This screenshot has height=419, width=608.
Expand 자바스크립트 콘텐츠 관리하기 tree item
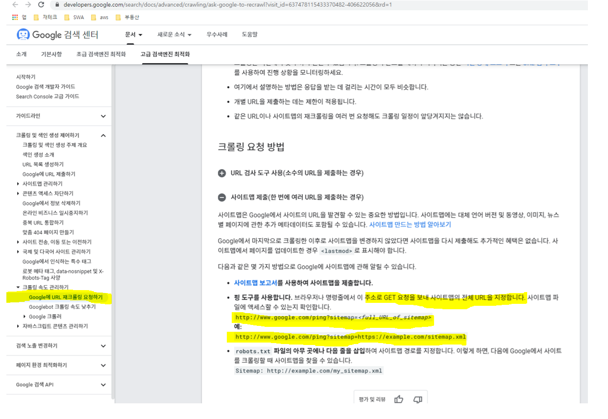[18, 326]
